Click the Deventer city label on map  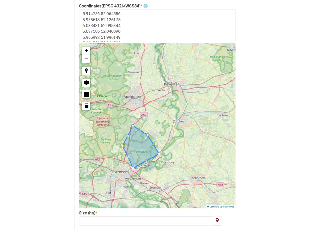[171, 84]
